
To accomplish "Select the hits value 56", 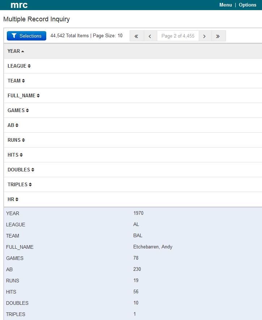I will [x=136, y=292].
